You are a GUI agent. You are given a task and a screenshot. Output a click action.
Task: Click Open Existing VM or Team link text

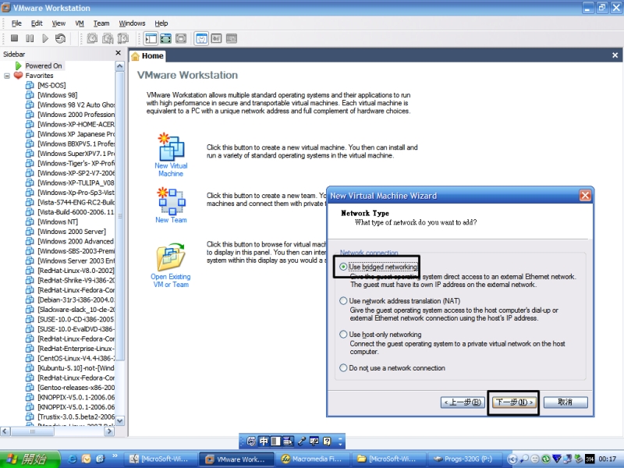point(171,281)
